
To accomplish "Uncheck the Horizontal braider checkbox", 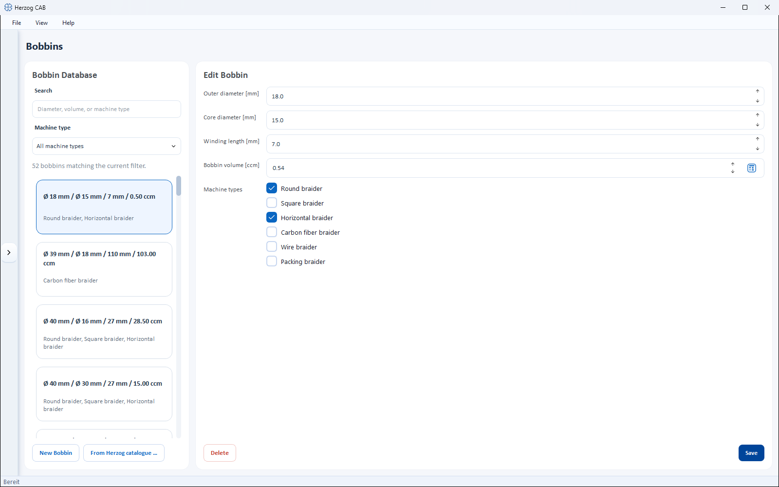I will point(272,217).
